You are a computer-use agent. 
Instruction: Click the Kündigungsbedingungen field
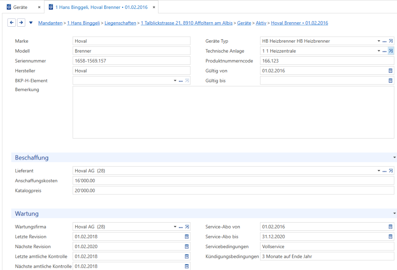tap(327, 256)
